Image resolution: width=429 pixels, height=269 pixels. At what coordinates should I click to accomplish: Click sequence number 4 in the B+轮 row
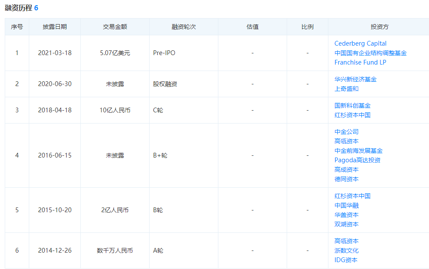[x=17, y=156]
